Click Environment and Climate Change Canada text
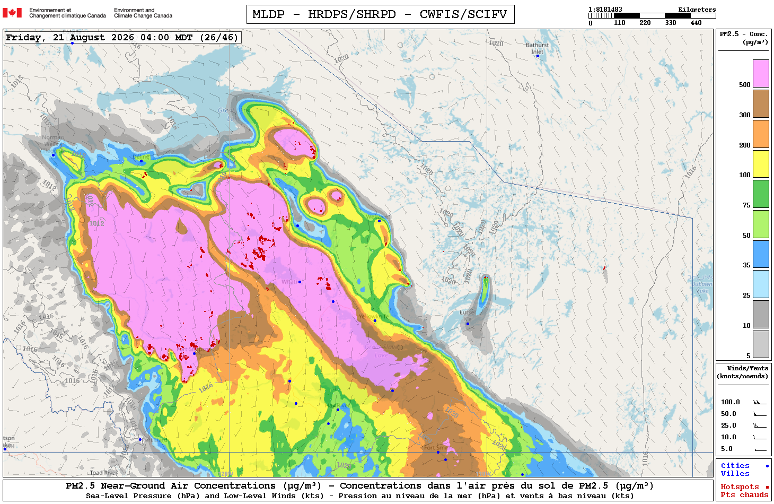The image size is (774, 504). point(143,13)
